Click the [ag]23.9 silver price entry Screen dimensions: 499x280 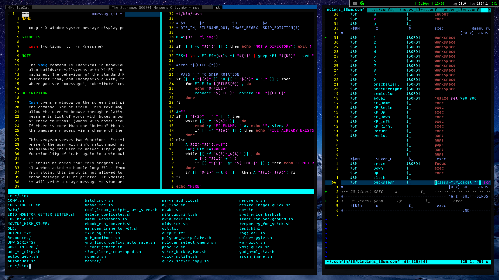tap(459, 4)
